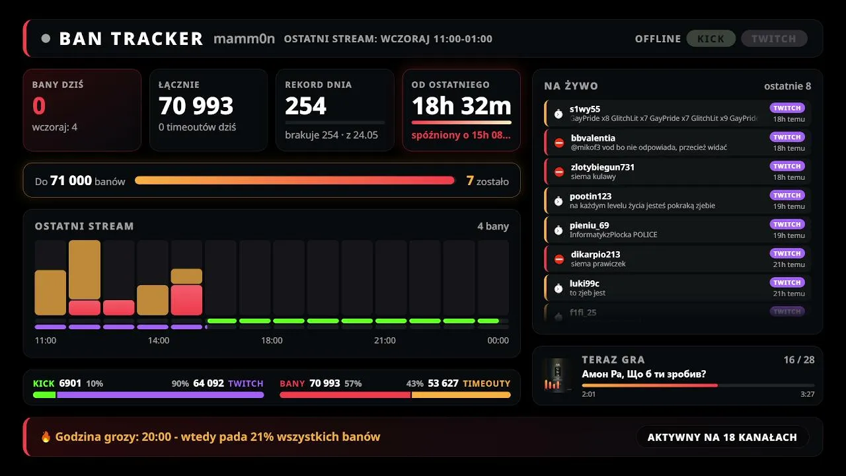This screenshot has width=846, height=476.
Task: Click the 18:00 time label on chart axis
Action: (x=272, y=340)
